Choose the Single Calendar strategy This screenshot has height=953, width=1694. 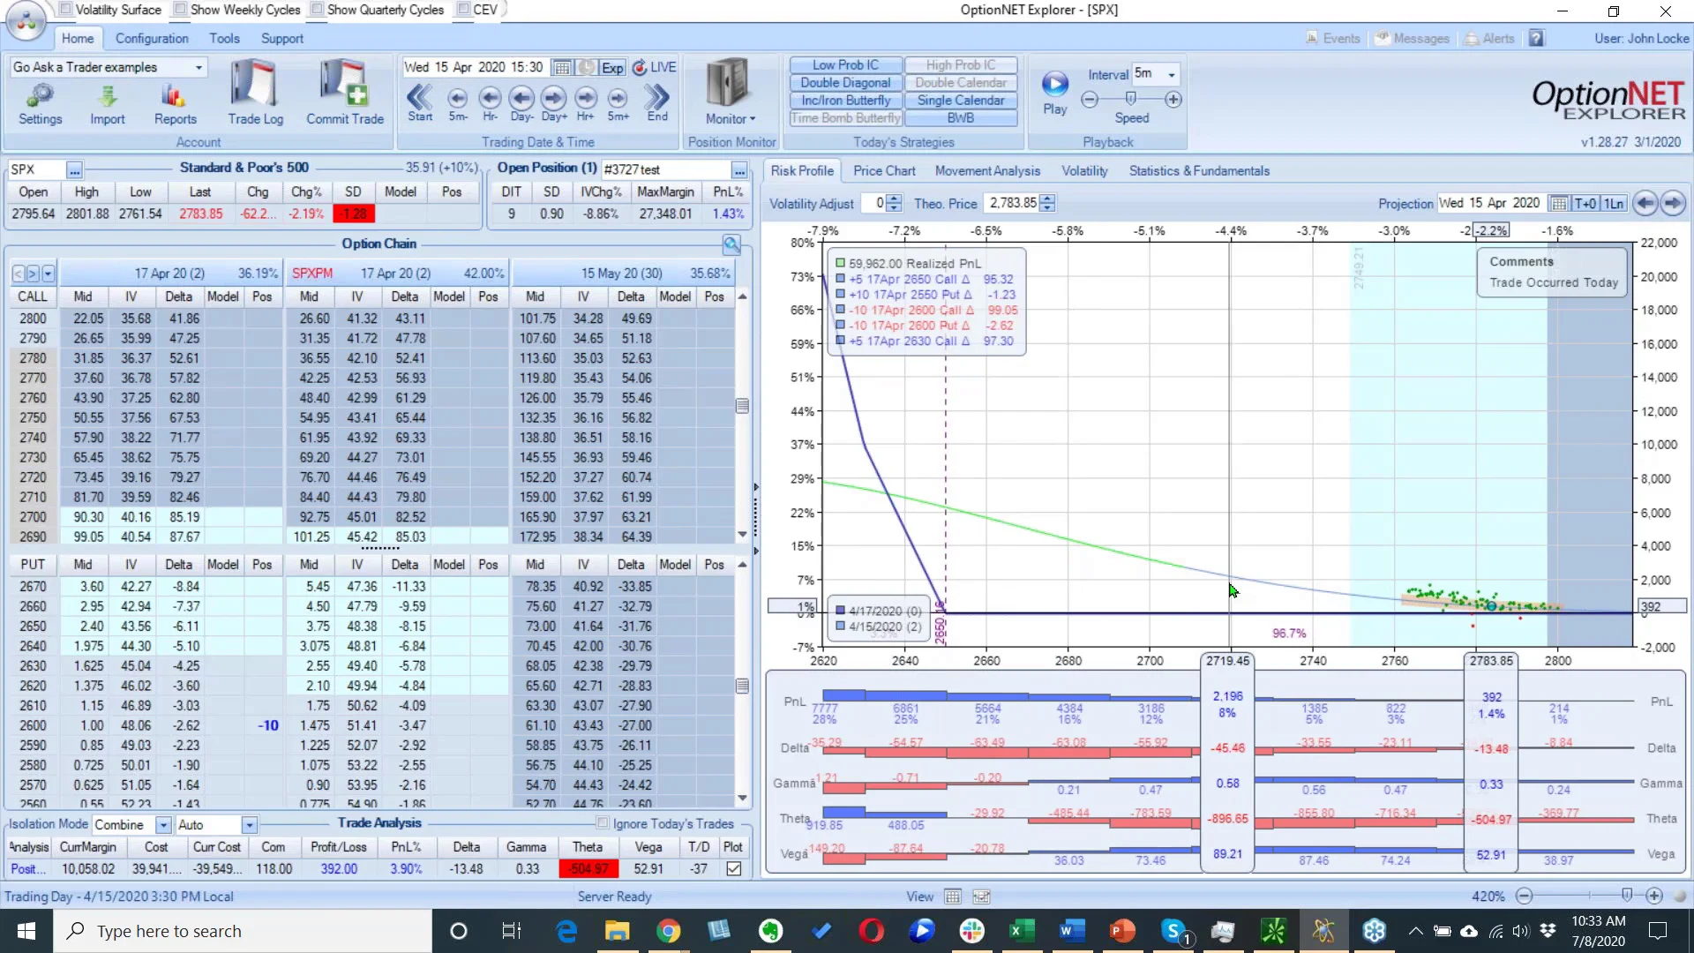pyautogui.click(x=961, y=101)
